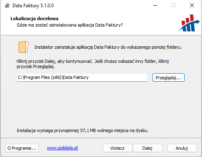Click the Data Faktury chart logo in header
Viewport: 202px width, 157px height.
pos(190,23)
